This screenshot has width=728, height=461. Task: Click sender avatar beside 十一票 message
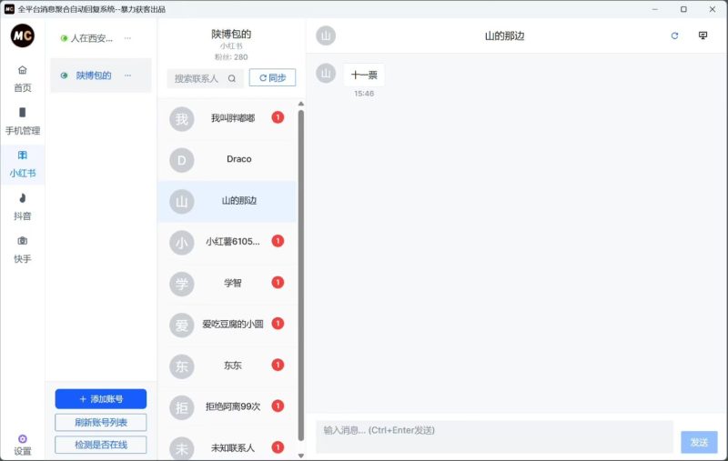[x=326, y=74]
